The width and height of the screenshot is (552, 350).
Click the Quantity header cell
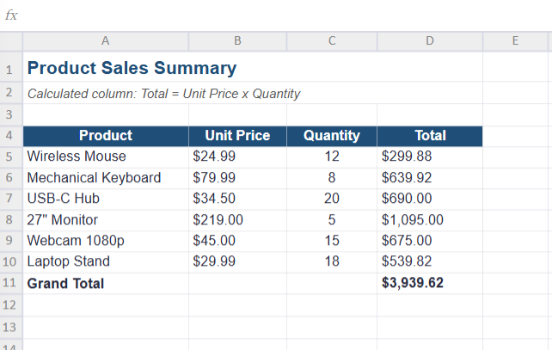[x=332, y=136]
